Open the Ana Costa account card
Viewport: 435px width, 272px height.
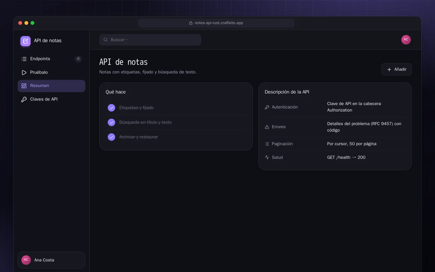pyautogui.click(x=51, y=260)
